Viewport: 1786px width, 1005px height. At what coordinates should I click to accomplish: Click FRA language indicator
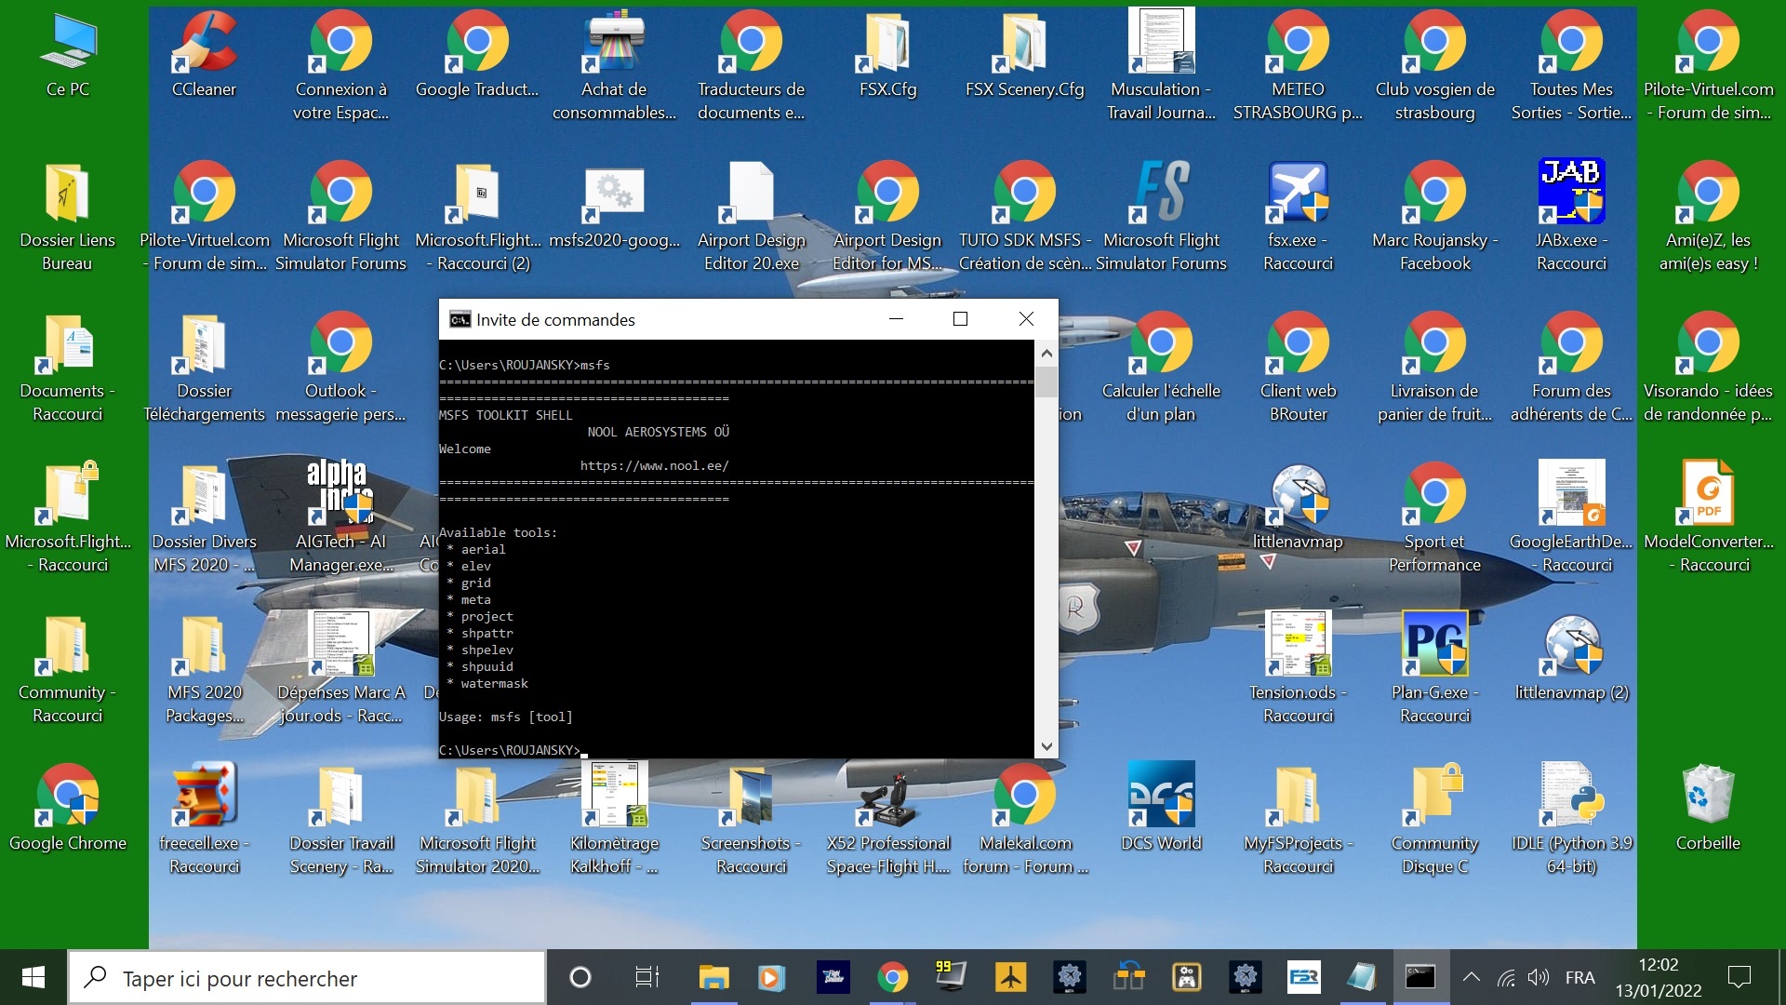coord(1579,977)
